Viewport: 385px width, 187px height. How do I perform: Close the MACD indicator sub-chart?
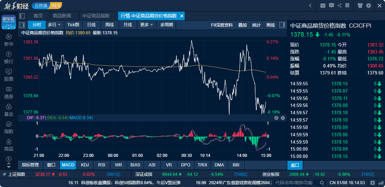[x=276, y=118]
